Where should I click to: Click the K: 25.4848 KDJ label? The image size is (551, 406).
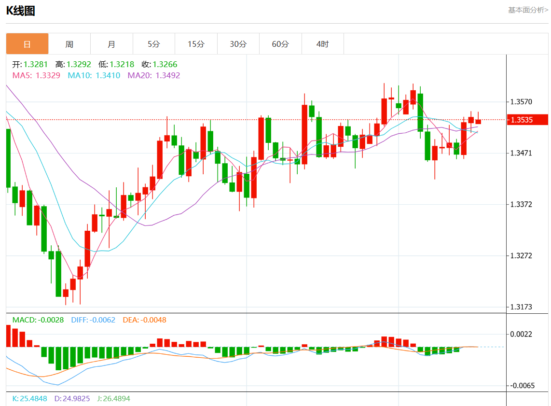(29, 399)
